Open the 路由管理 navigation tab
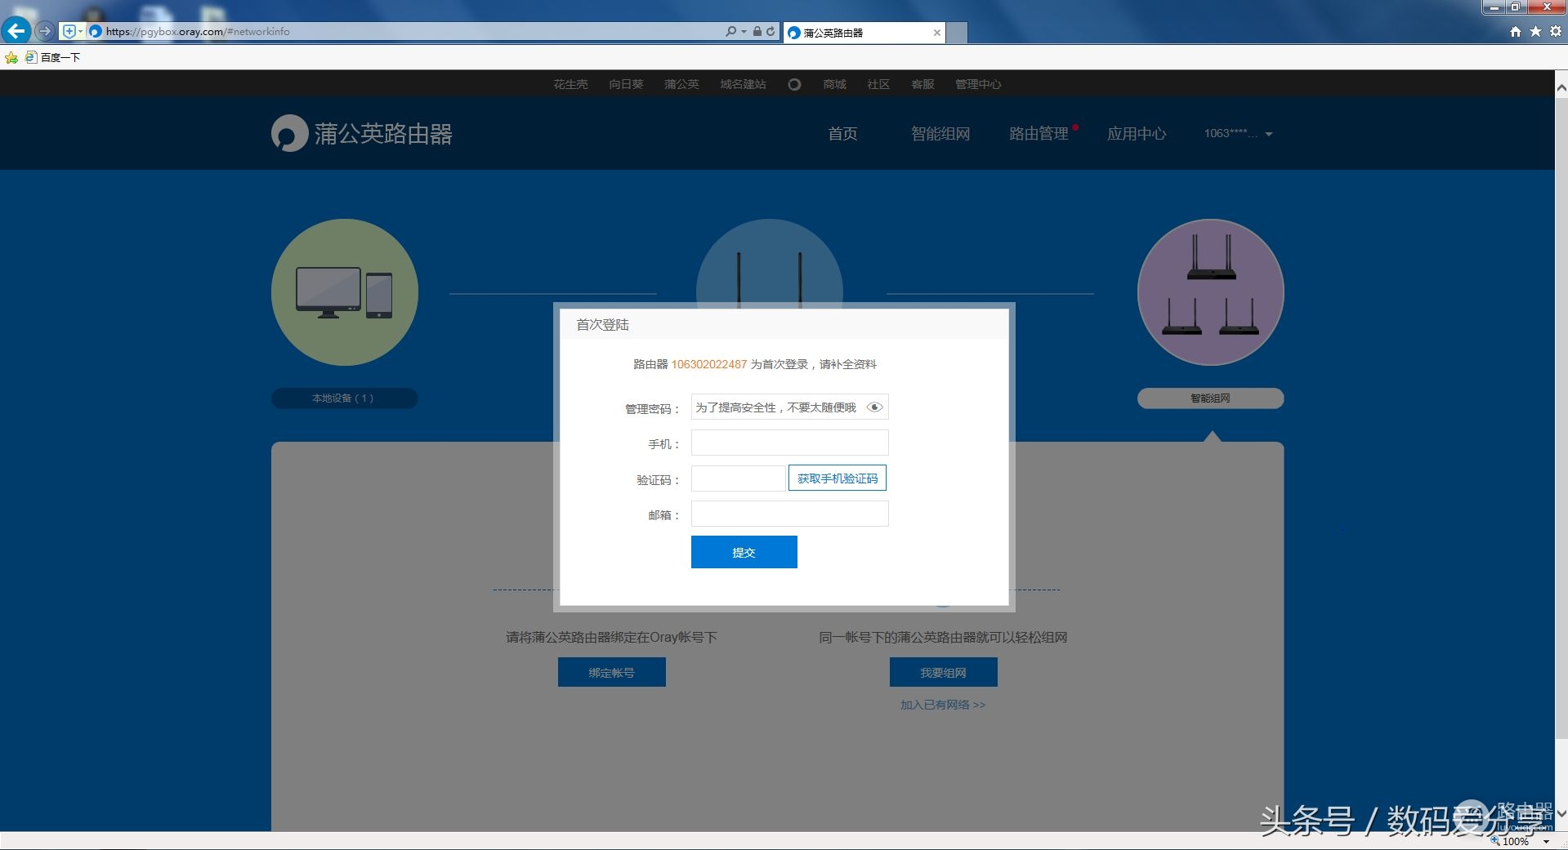The image size is (1568, 850). (1039, 133)
